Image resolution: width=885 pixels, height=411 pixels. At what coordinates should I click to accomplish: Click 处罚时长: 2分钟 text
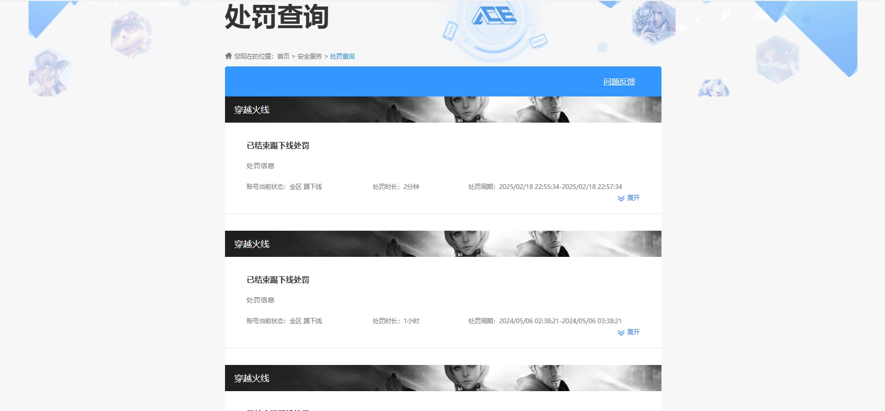click(396, 187)
